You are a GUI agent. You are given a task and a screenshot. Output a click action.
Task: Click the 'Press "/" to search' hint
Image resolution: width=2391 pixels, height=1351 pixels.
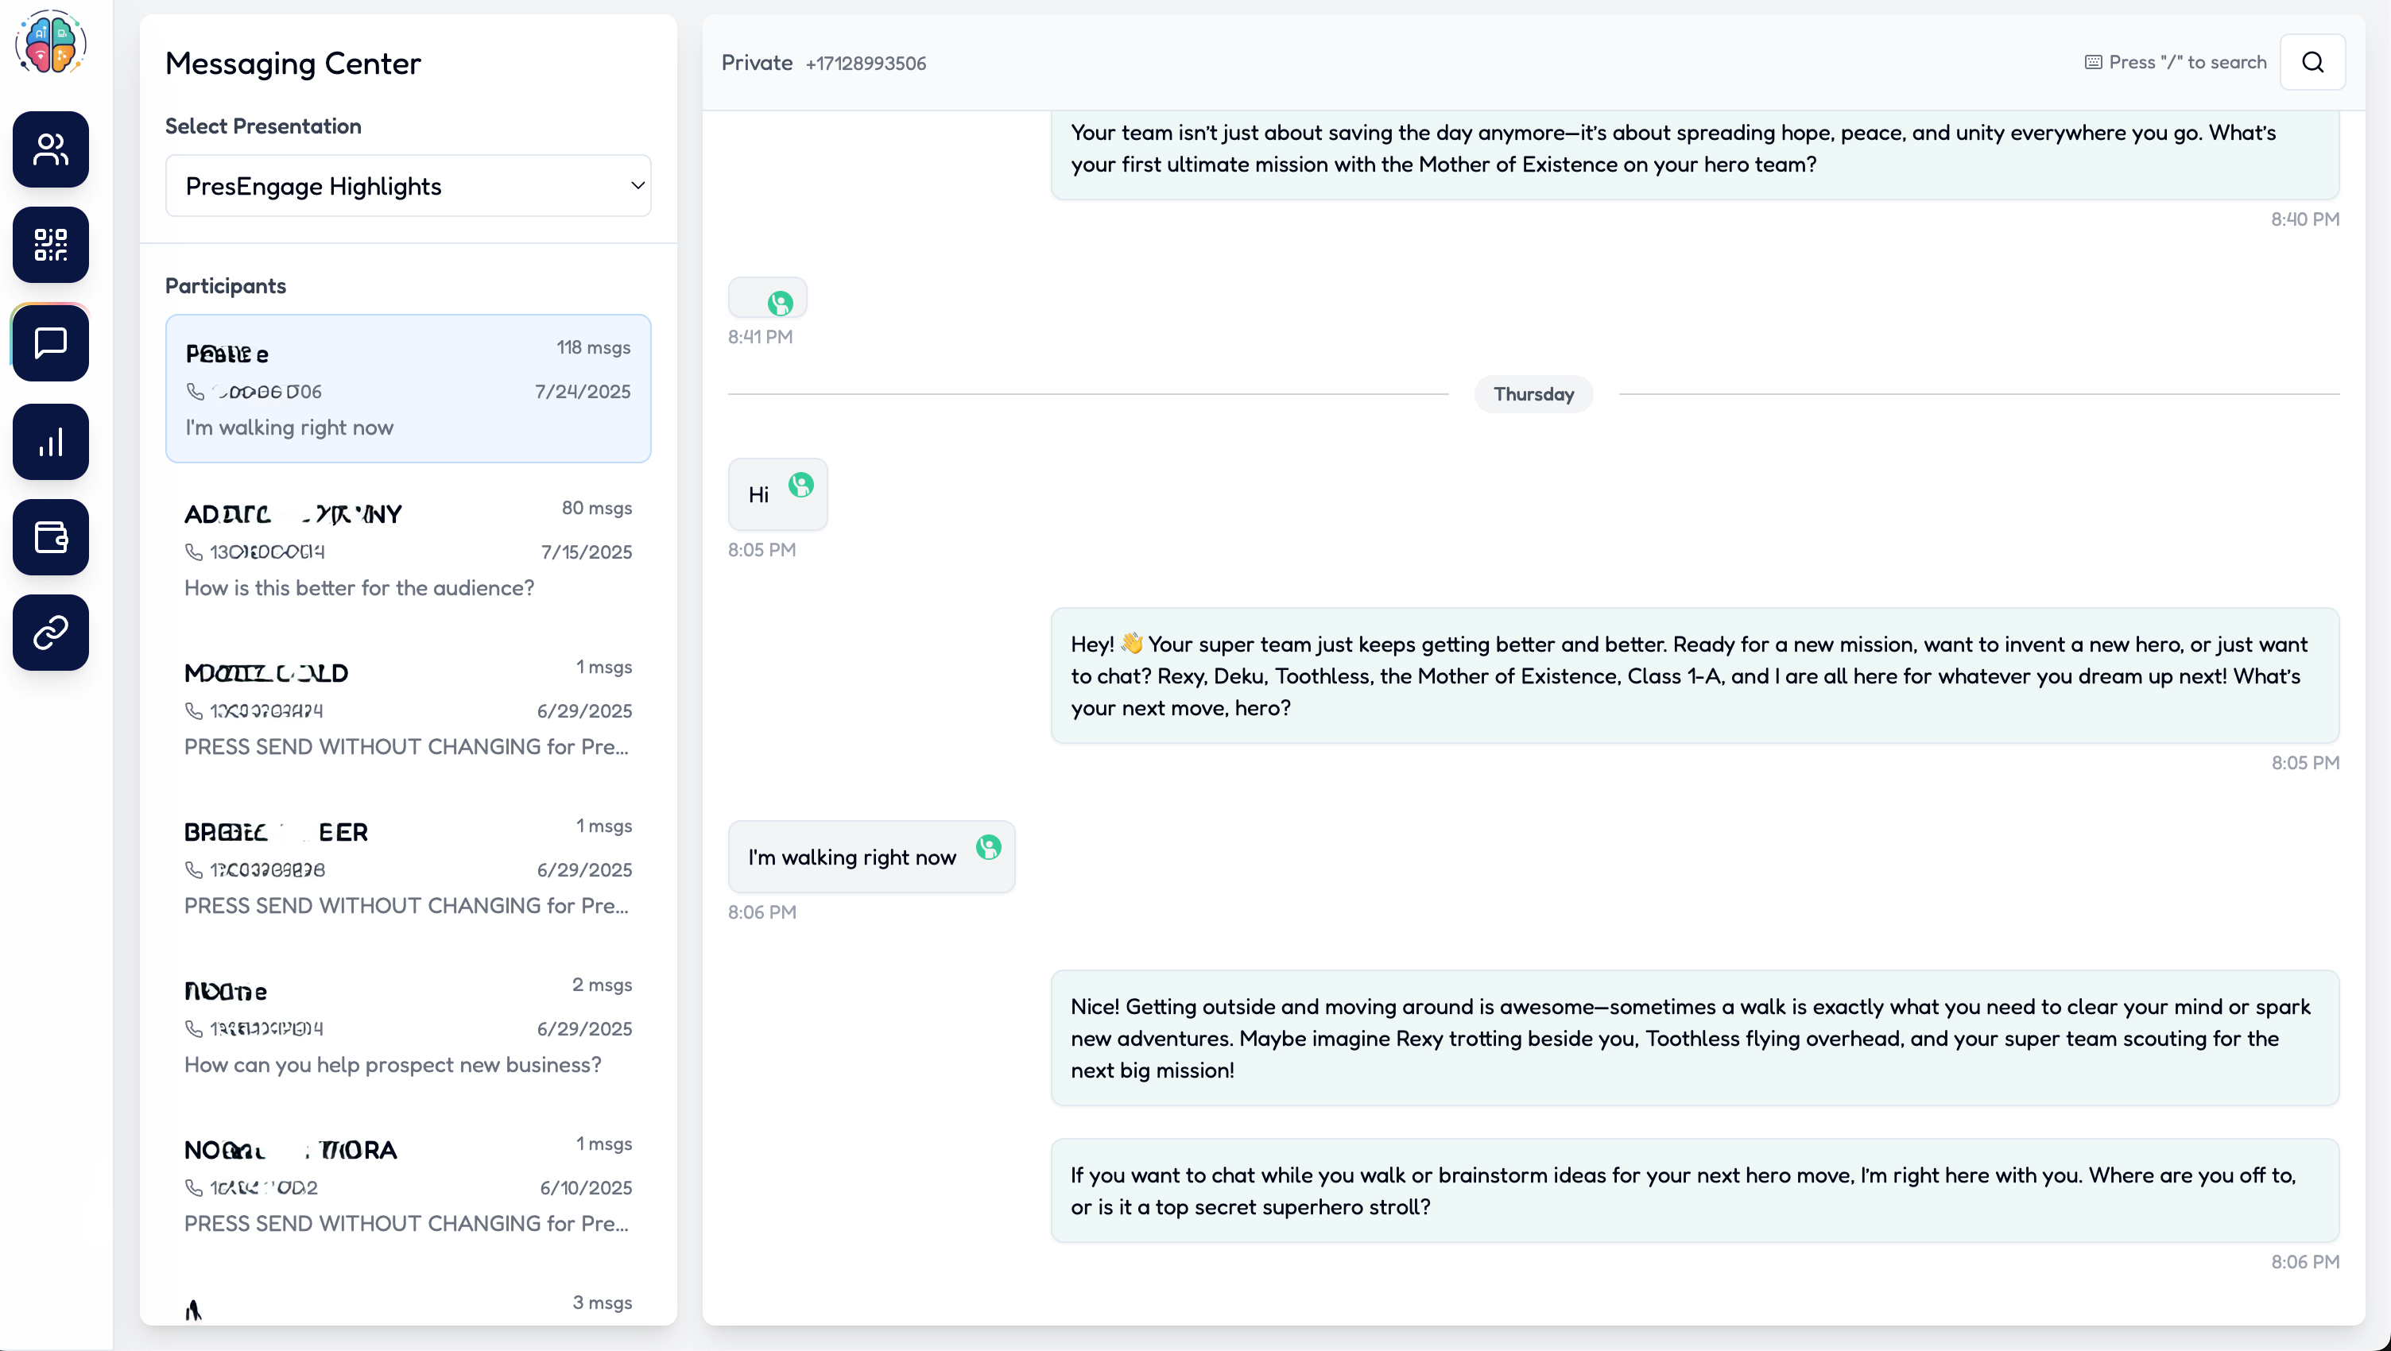(x=2176, y=62)
